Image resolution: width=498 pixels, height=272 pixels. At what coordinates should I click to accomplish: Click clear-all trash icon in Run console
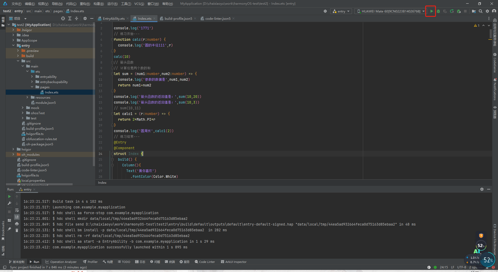[x=17, y=230]
